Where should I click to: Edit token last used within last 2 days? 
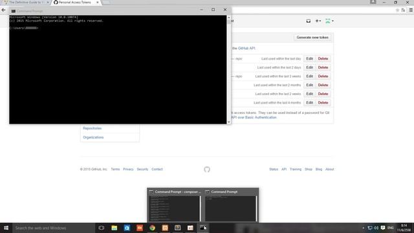pos(309,67)
